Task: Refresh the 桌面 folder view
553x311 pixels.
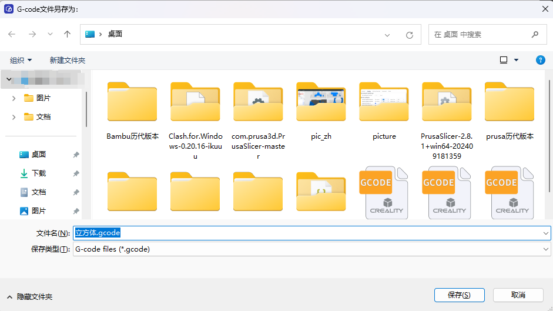Action: coord(410,35)
